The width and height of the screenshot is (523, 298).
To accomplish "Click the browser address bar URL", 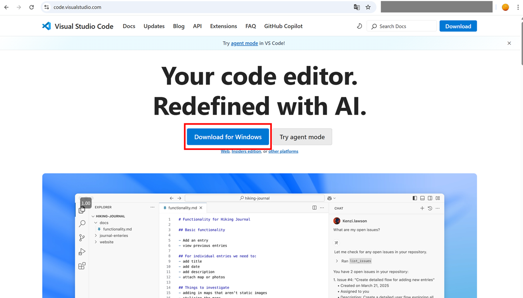I will coord(77,7).
